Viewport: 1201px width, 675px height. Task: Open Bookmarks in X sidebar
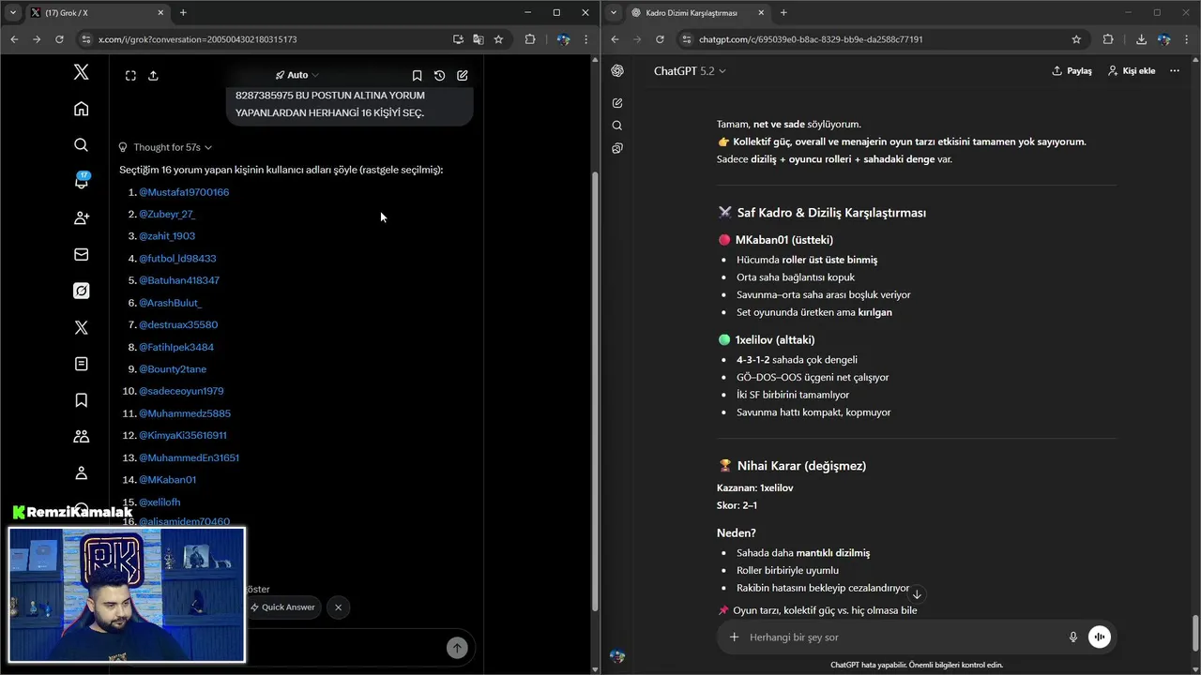click(x=82, y=400)
